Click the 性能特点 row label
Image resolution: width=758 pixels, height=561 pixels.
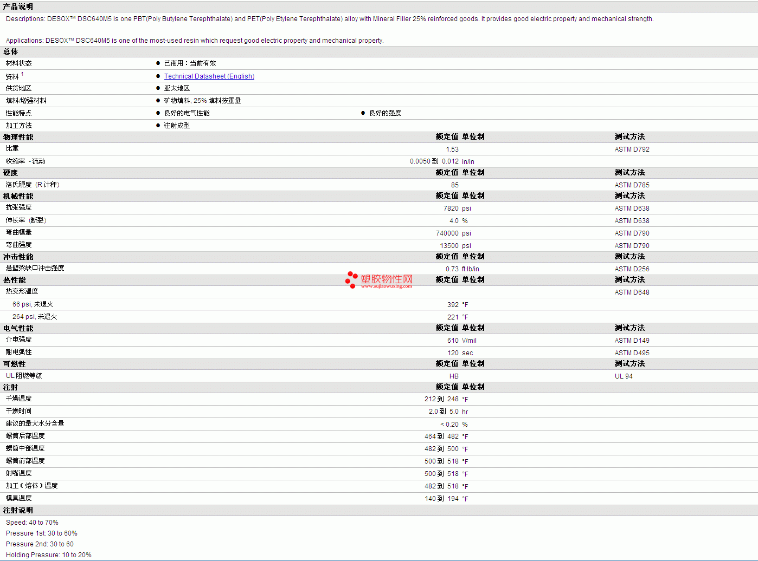(x=19, y=113)
